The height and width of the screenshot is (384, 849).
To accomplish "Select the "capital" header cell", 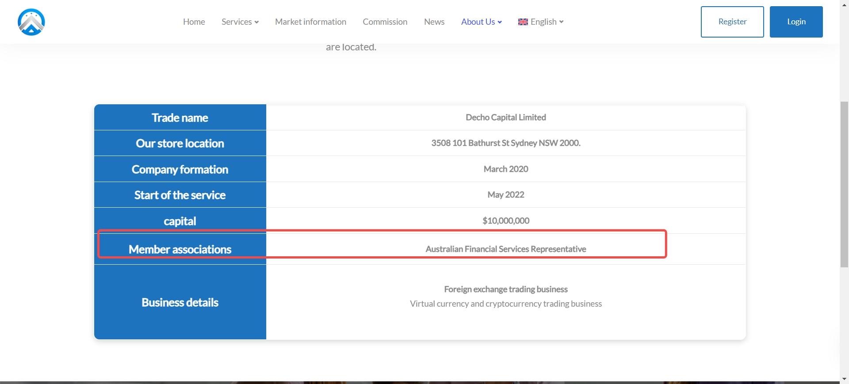I will point(180,221).
